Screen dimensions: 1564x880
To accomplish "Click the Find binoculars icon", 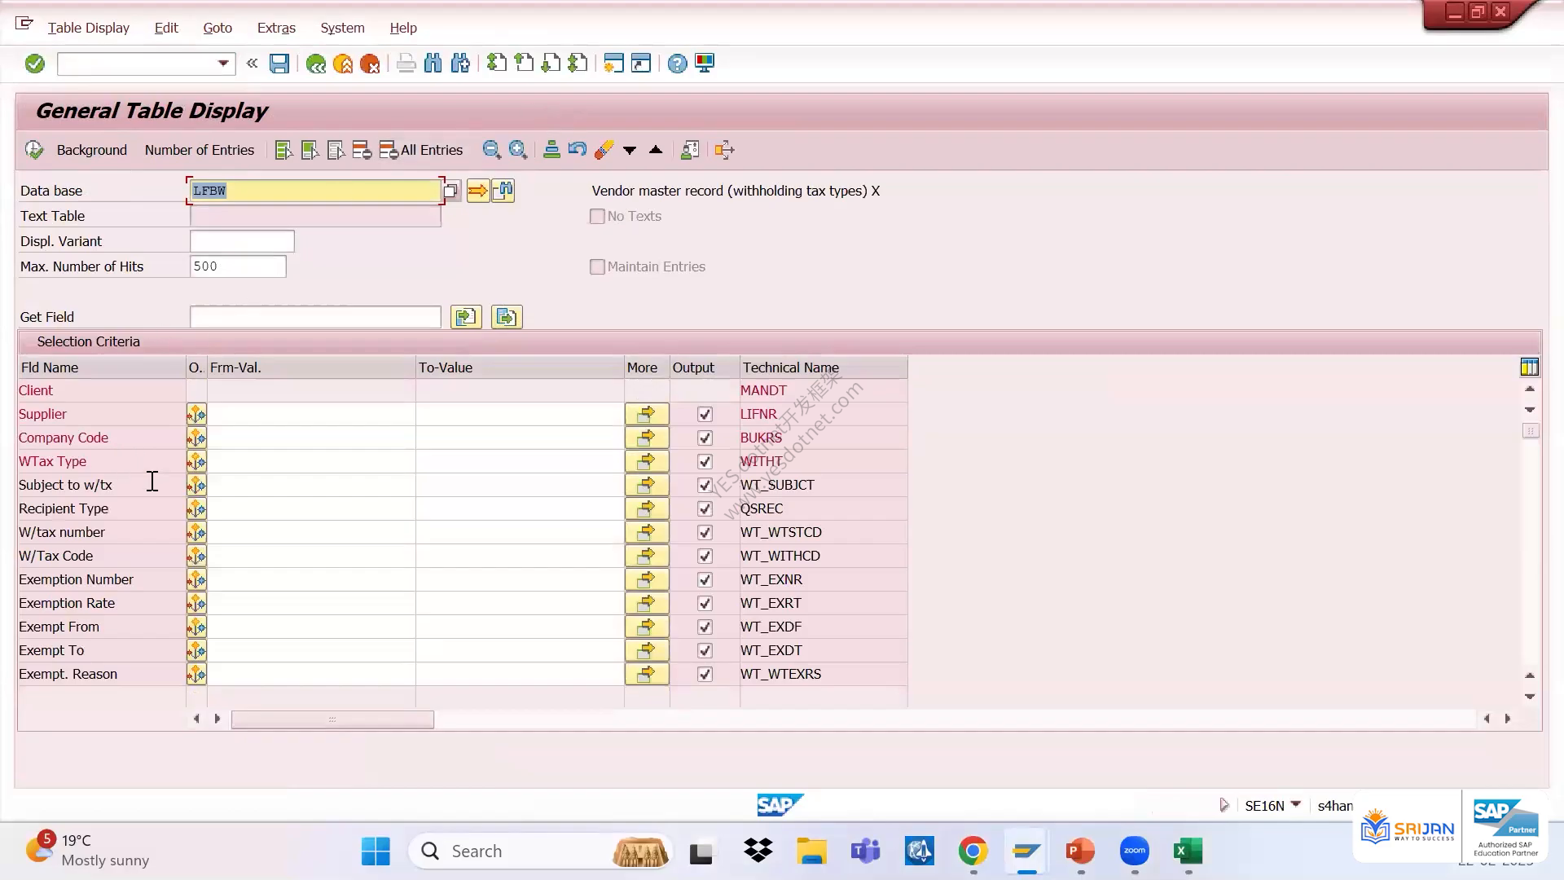I will point(433,64).
